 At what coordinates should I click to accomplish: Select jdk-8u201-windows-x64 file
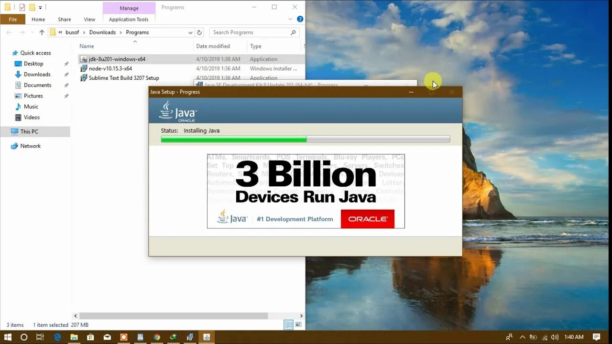[117, 59]
